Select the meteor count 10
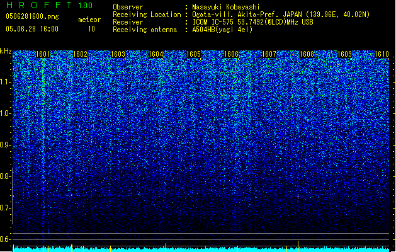 pyautogui.click(x=91, y=29)
